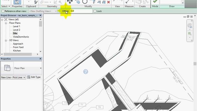Toggle the Lock checkbox
The height and width of the screenshot is (111, 197).
point(95,11)
